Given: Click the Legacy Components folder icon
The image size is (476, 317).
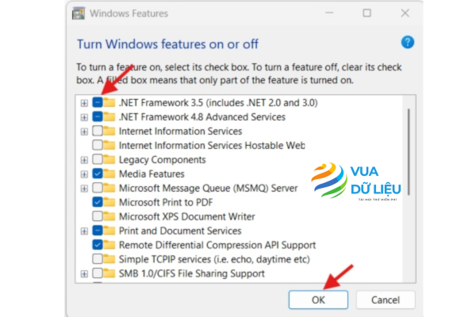Looking at the screenshot, I should pyautogui.click(x=109, y=159).
